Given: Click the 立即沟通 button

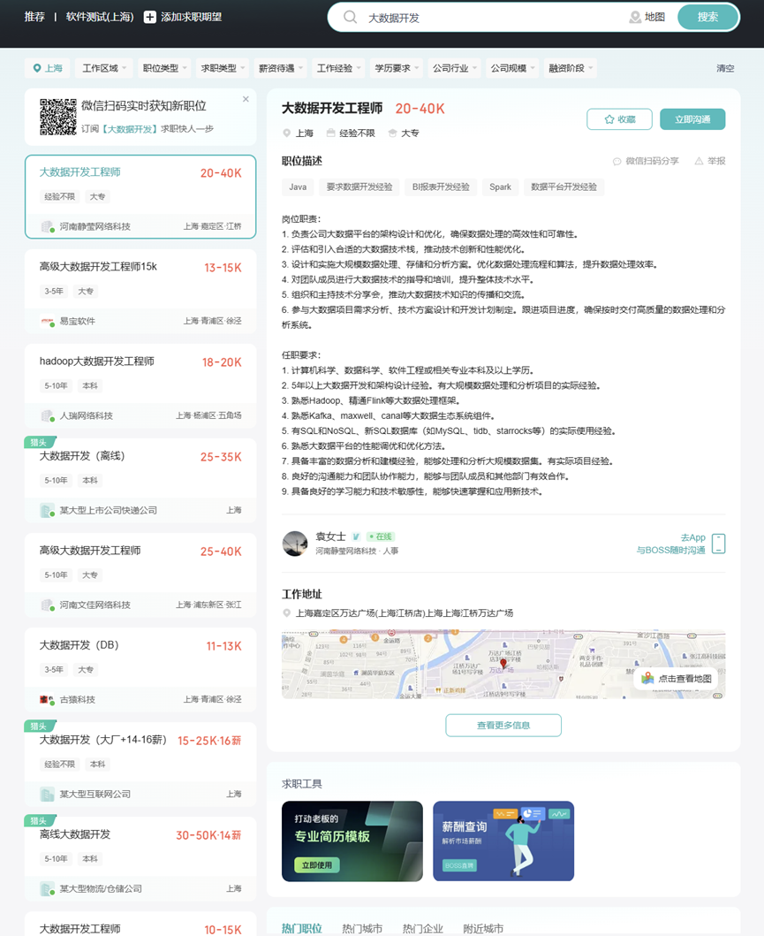Looking at the screenshot, I should 692,119.
